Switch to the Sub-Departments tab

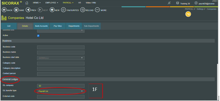tap(91, 26)
